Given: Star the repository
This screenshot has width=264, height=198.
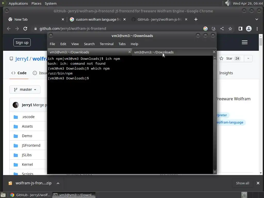Looking at the screenshot, I should coord(230,59).
